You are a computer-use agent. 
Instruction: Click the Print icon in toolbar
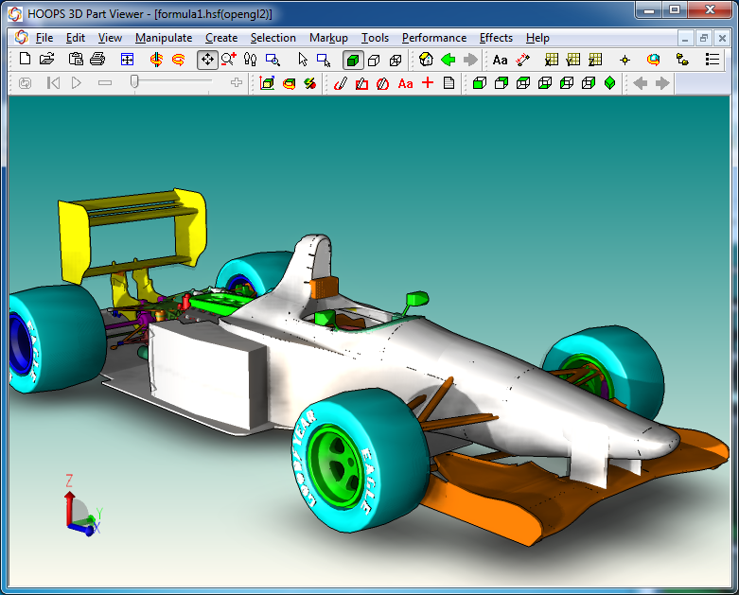pyautogui.click(x=97, y=60)
